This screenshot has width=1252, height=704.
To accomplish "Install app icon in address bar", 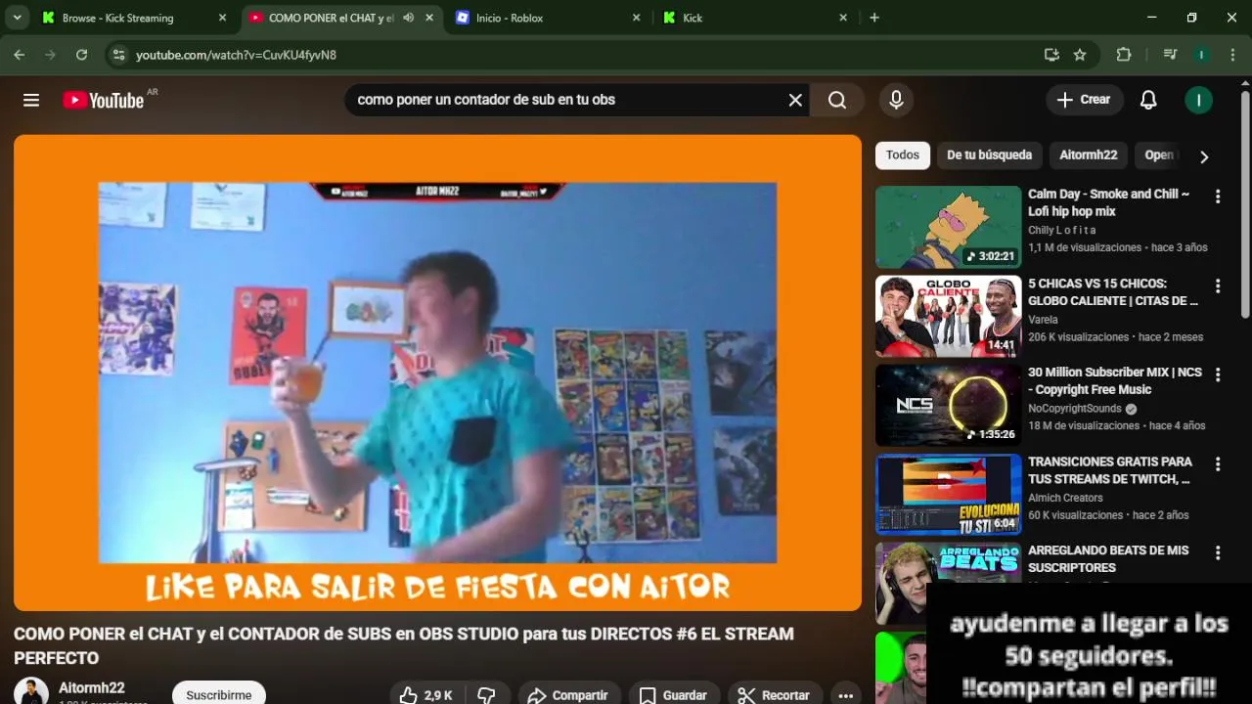I will [x=1051, y=55].
